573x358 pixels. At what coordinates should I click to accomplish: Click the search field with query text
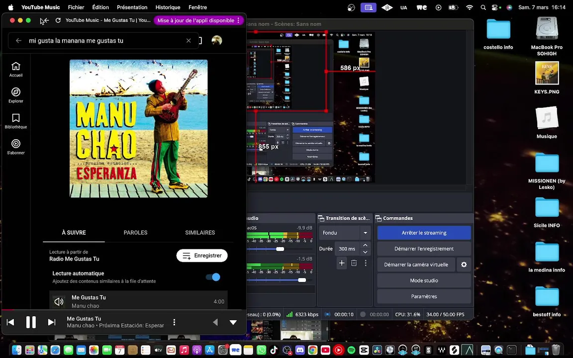103,41
